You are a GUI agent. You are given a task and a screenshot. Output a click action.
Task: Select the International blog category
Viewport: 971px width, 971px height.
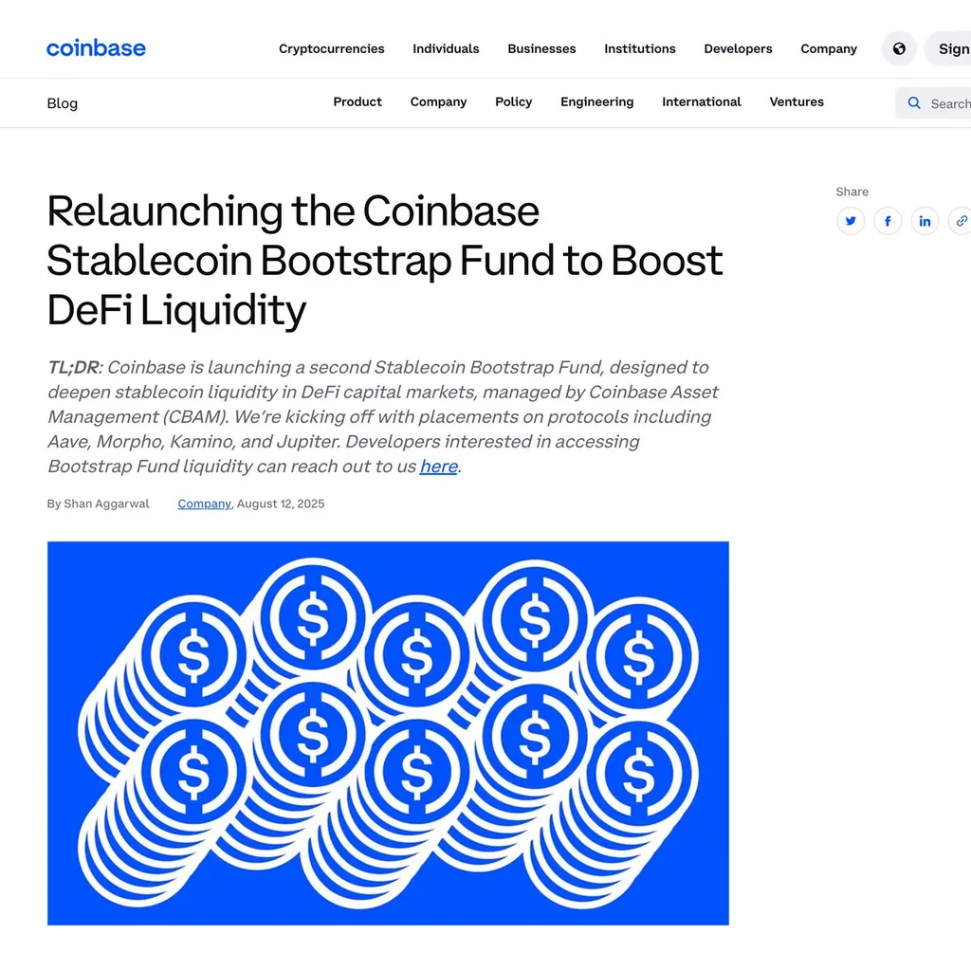702,101
